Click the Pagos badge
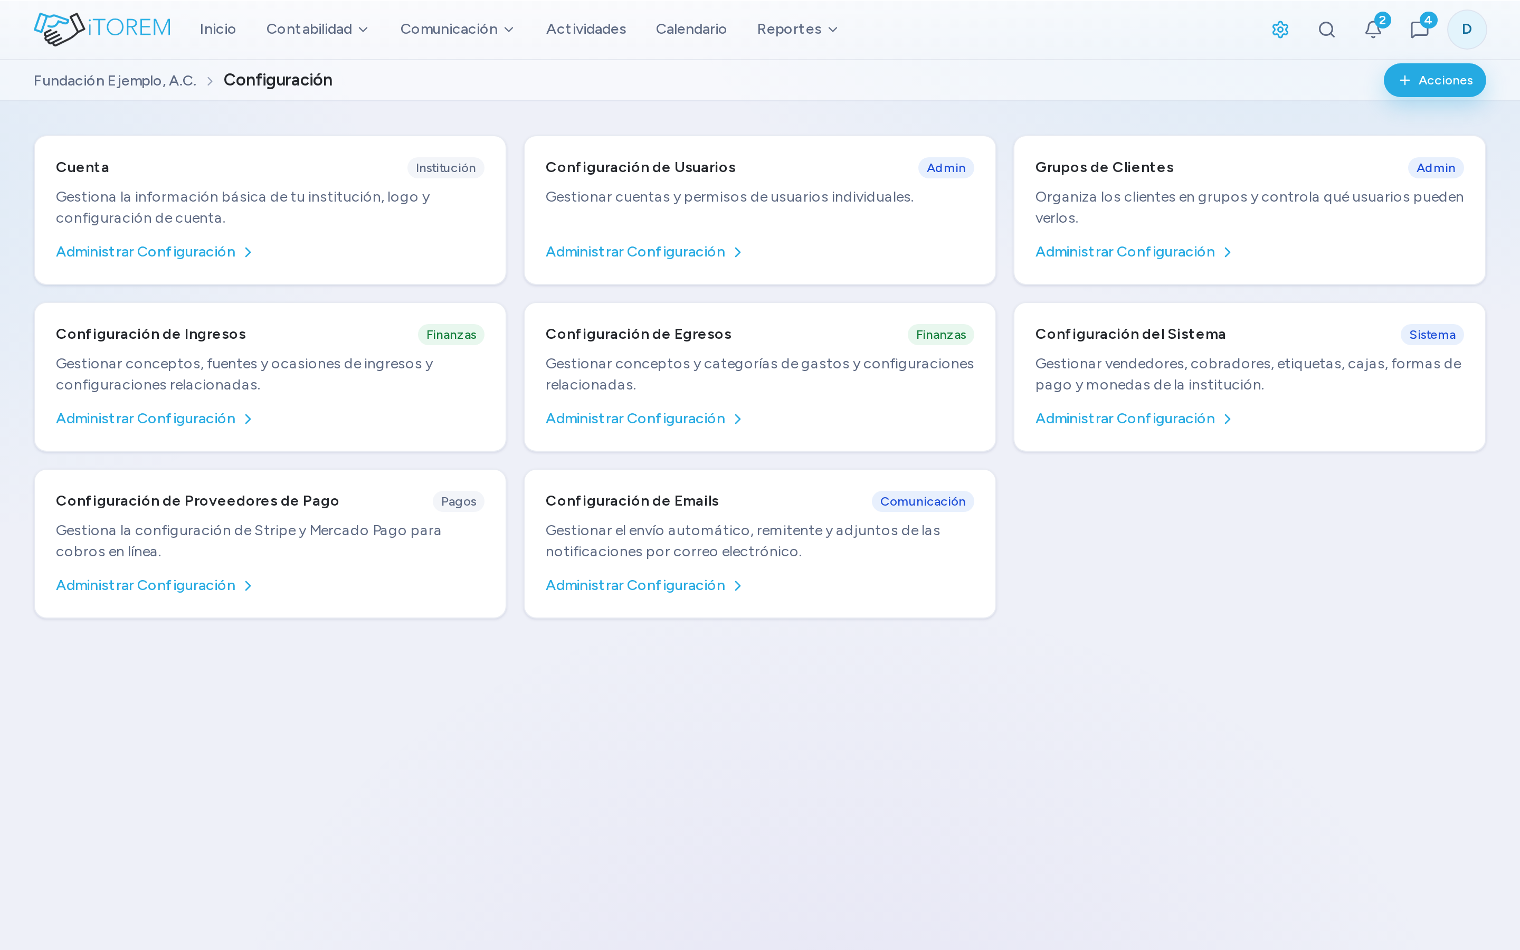This screenshot has width=1520, height=950. (459, 501)
